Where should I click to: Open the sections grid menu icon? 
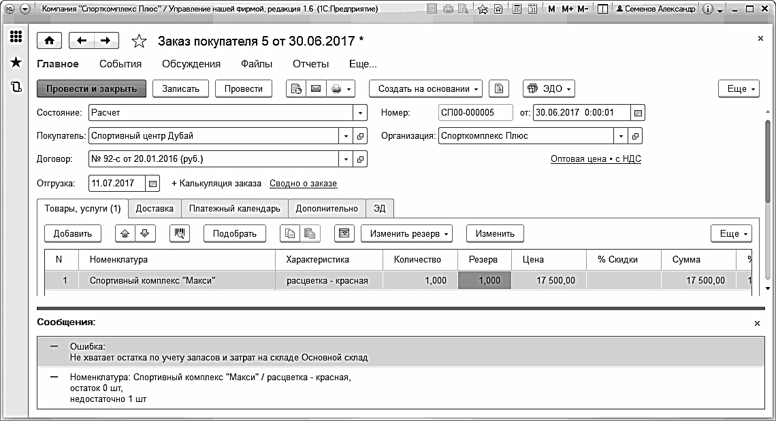click(16, 37)
